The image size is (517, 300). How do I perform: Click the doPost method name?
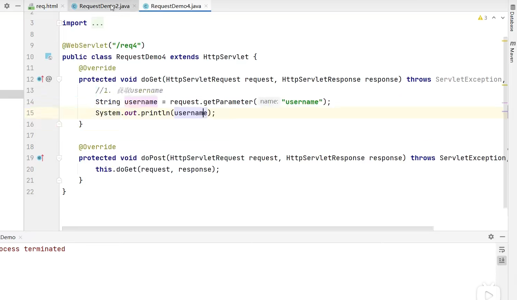(x=153, y=158)
